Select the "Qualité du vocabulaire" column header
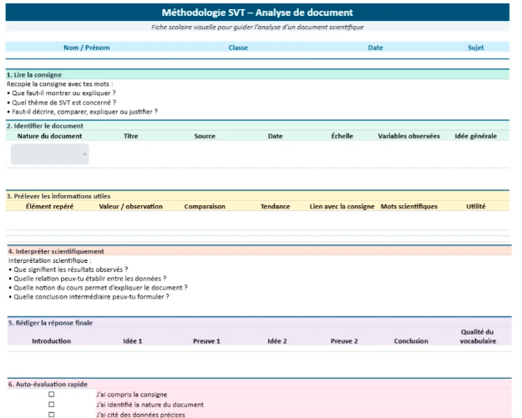Image resolution: width=522 pixels, height=418 pixels. tap(477, 336)
